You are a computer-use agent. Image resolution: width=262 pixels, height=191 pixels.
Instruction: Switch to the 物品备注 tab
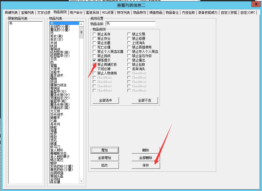click(172, 12)
